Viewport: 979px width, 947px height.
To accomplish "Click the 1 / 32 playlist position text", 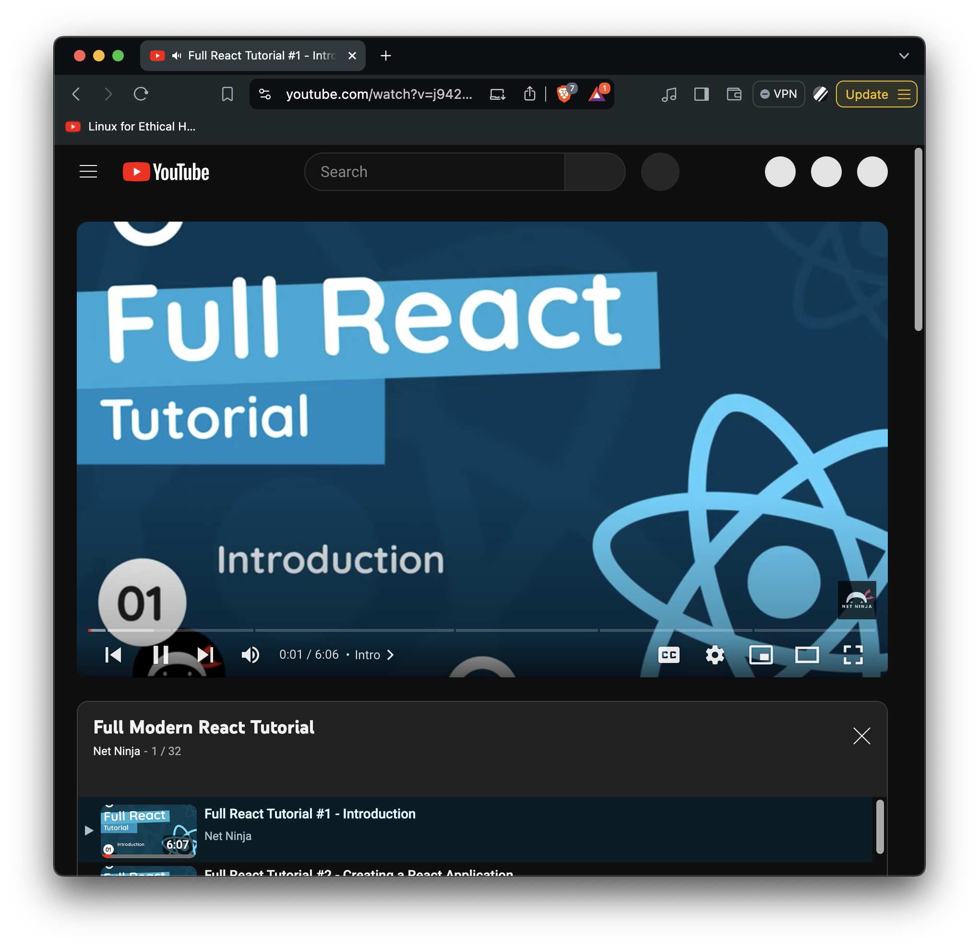I will point(167,751).
